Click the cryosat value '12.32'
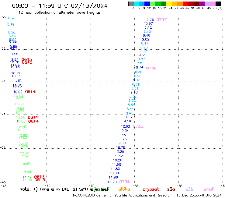The height and width of the screenshot is (198, 225). click(25, 153)
